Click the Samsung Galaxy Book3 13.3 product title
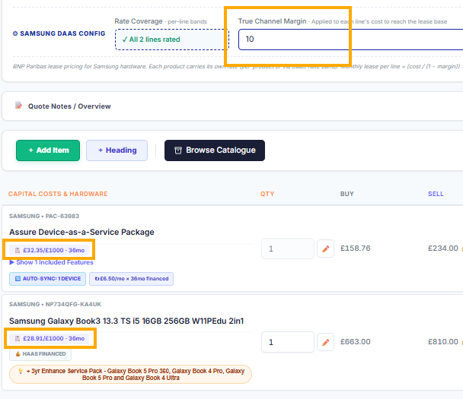 tap(126, 321)
